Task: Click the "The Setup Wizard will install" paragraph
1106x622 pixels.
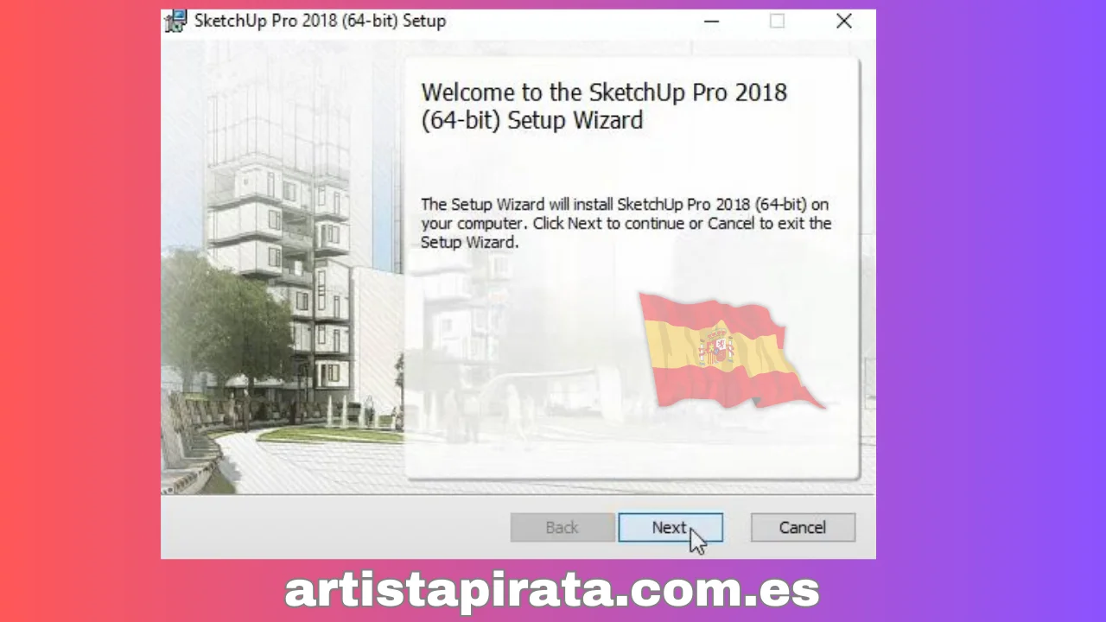Action: point(626,224)
